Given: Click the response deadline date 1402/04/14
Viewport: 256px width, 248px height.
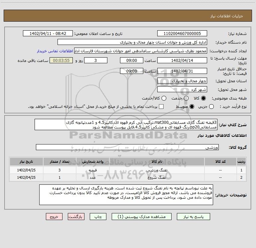Looking at the screenshot, I should click(x=182, y=60).
